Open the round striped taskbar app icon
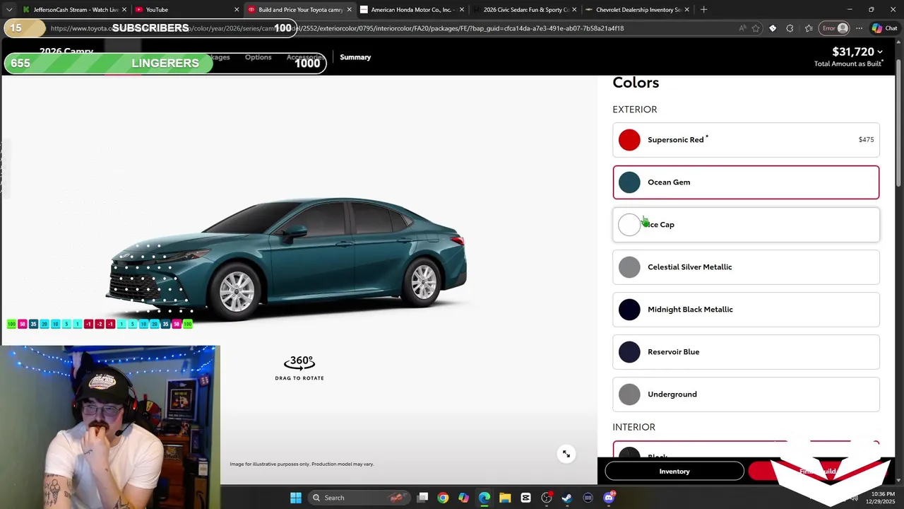Image resolution: width=904 pixels, height=509 pixels. (588, 498)
